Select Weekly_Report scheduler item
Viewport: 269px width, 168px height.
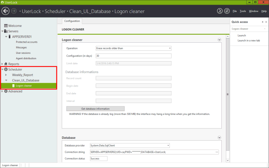click(22, 75)
